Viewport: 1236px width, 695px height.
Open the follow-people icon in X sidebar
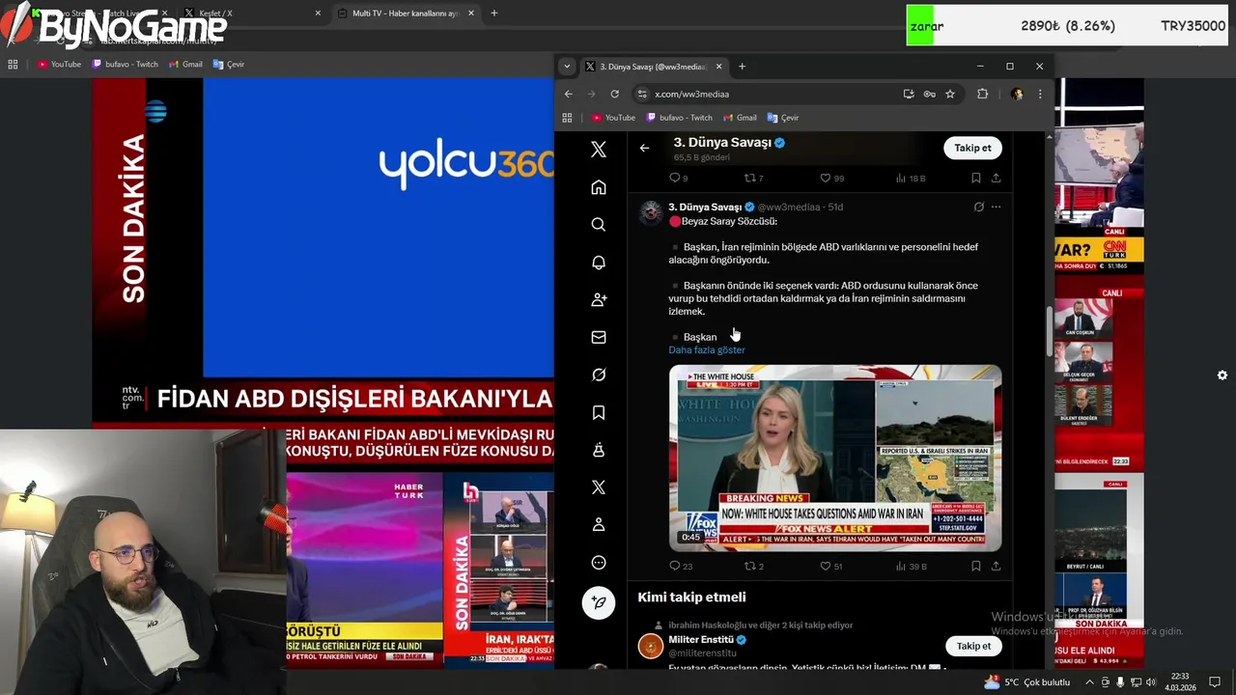[599, 300]
